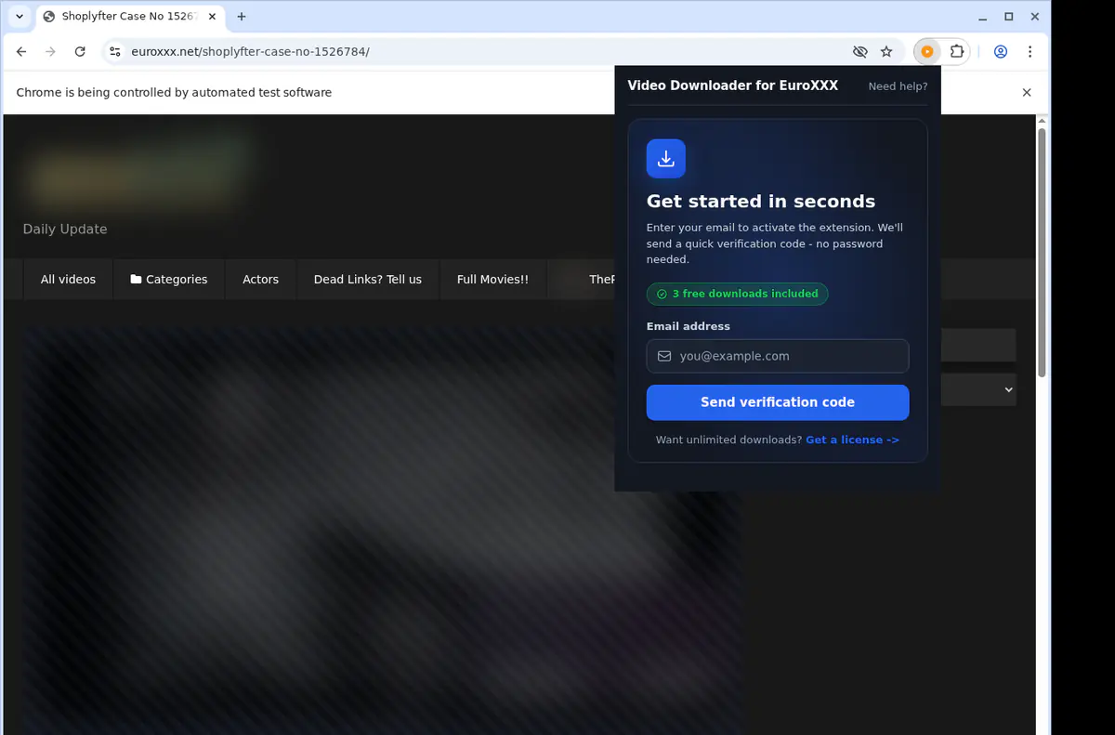The height and width of the screenshot is (735, 1115).
Task: Open Categories menu item
Action: coord(169,279)
